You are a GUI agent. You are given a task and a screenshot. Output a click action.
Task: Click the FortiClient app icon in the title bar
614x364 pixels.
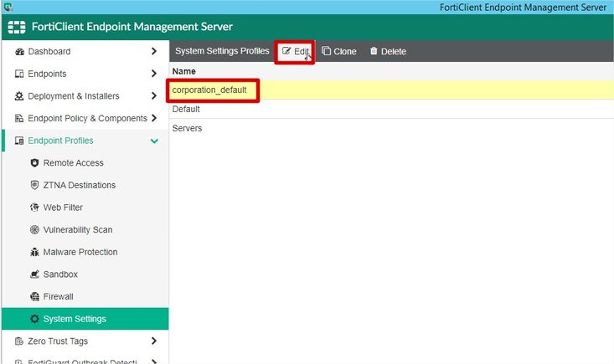(8, 7)
